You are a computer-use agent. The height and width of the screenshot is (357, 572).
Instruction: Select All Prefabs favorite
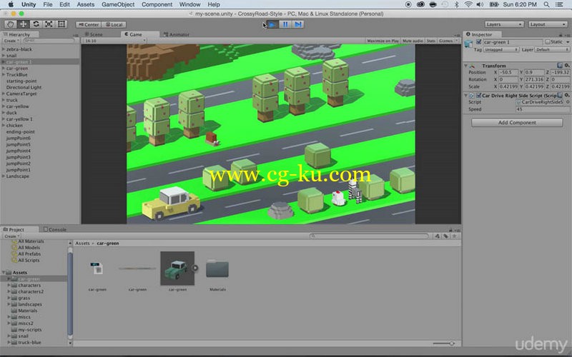coord(29,254)
